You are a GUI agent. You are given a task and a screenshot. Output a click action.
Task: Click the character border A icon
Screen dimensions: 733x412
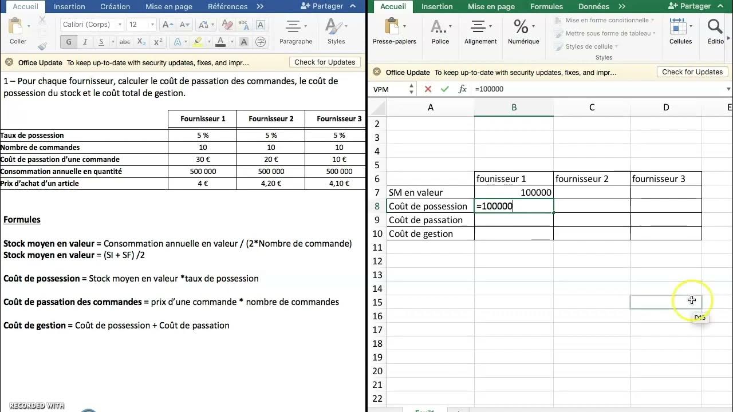click(x=260, y=25)
